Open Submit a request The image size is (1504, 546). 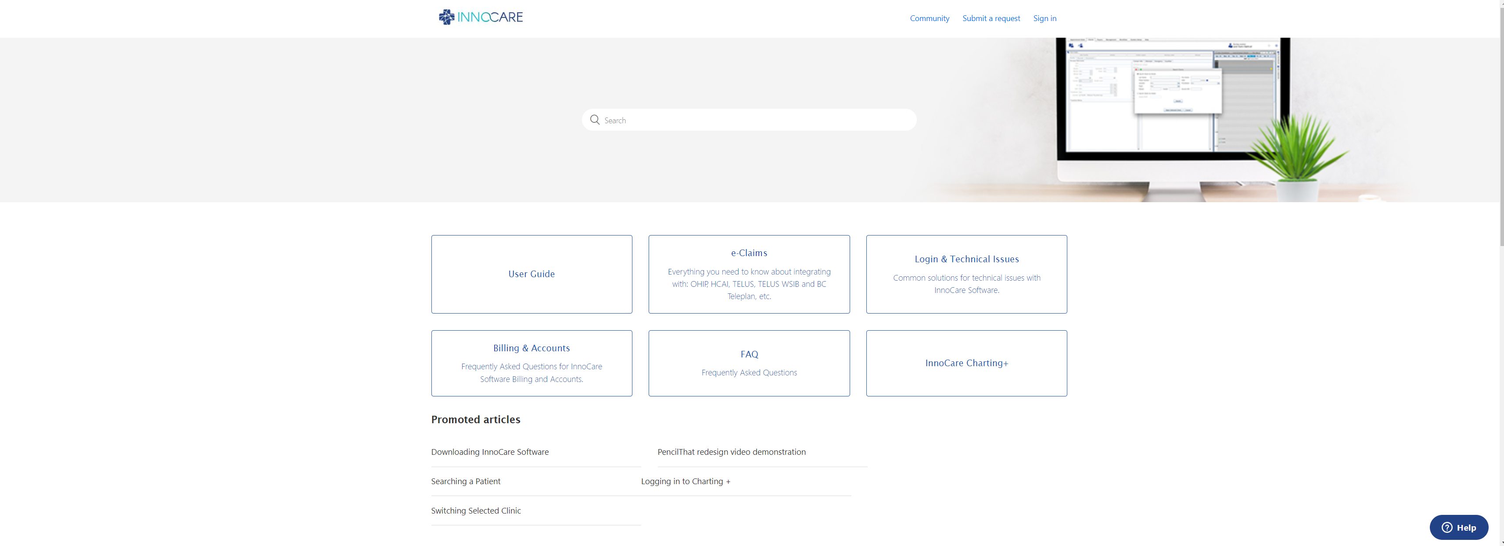(x=991, y=18)
